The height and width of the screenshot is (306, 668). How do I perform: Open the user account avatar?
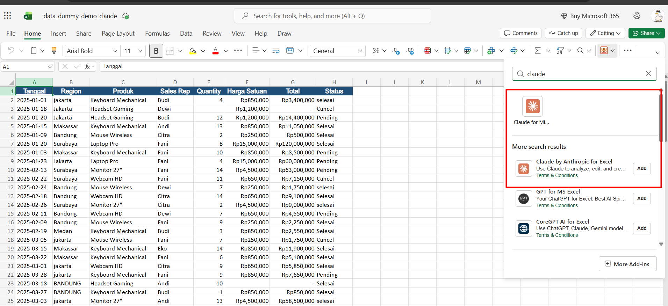[x=658, y=16]
